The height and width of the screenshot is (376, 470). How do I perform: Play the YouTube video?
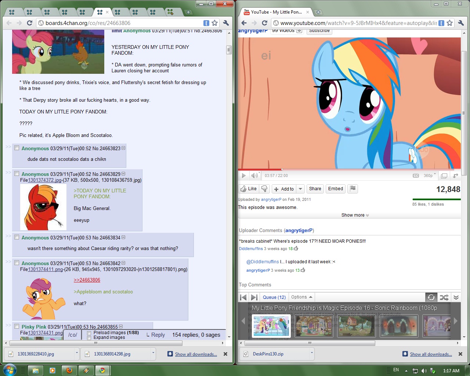(243, 176)
